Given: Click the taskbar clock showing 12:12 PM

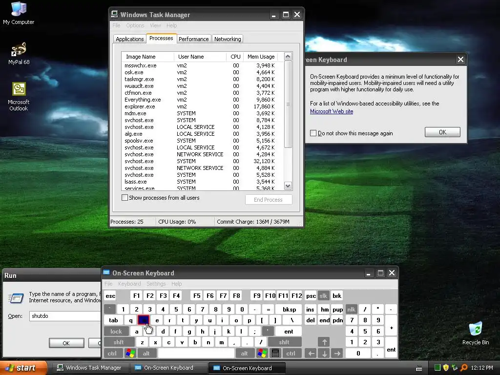Looking at the screenshot, I should (482, 368).
